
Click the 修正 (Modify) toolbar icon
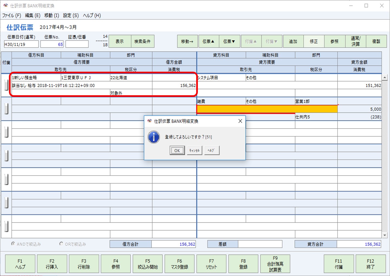(x=314, y=41)
